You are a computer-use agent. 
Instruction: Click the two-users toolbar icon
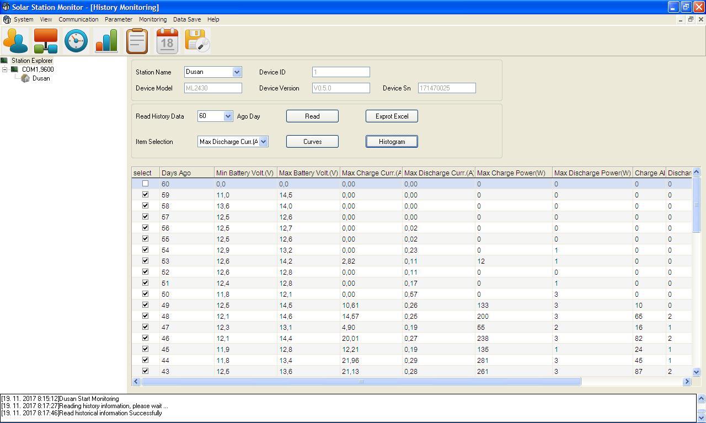15,41
